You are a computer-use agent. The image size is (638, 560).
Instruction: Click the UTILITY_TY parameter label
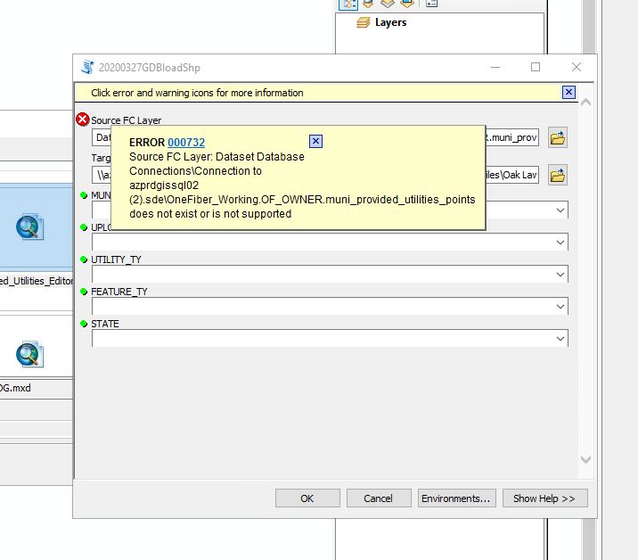click(x=116, y=259)
